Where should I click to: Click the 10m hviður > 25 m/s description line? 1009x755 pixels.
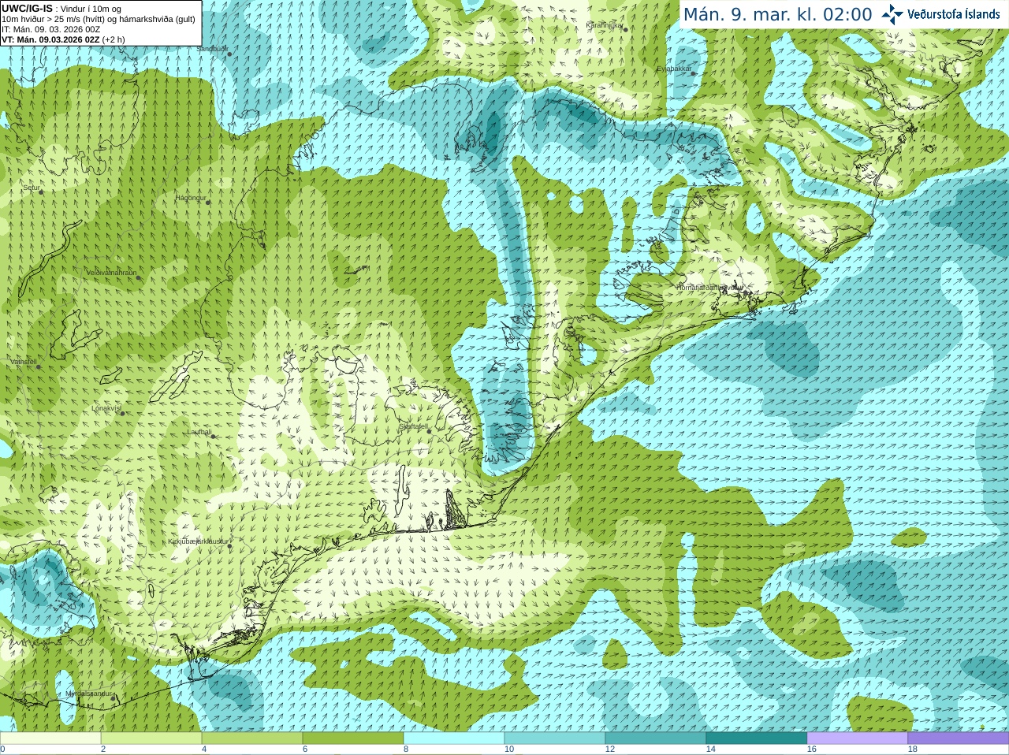99,19
